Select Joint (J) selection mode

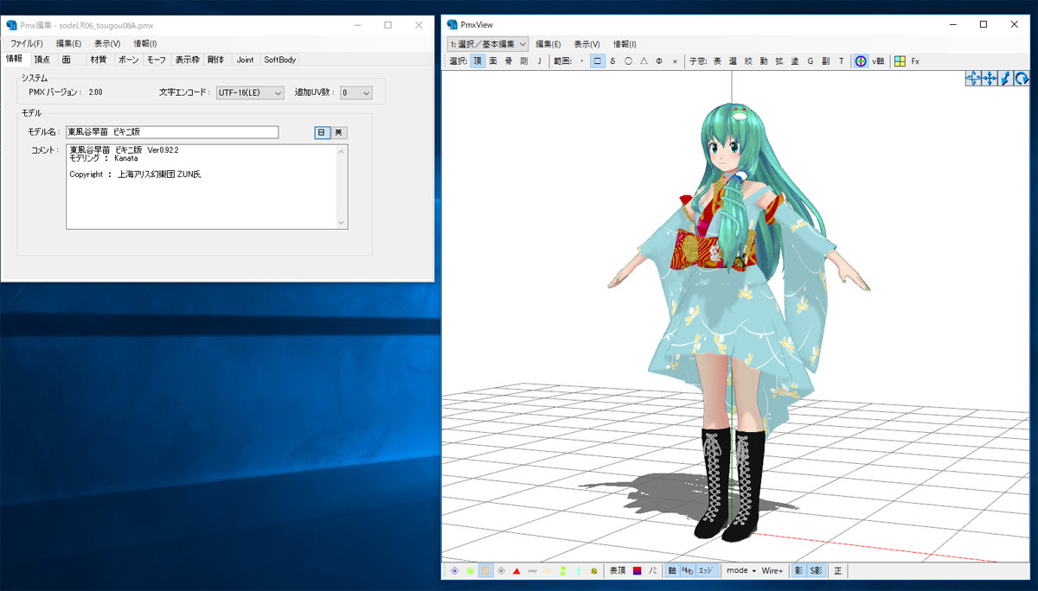click(x=539, y=61)
